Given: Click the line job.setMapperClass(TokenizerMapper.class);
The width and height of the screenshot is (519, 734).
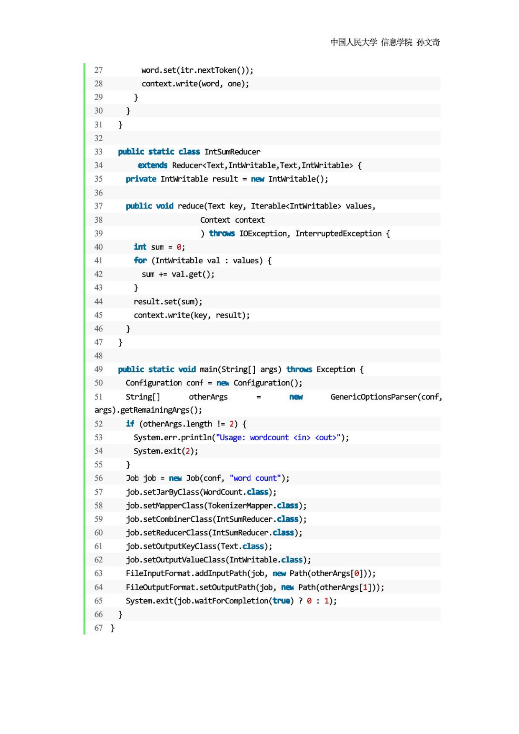Looking at the screenshot, I should coord(216,506).
